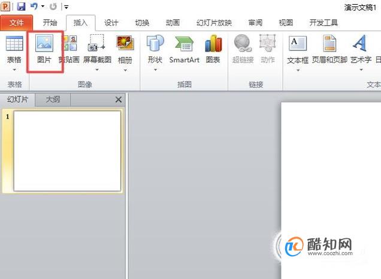Click the PowerPoint application icon

[x=5, y=7]
